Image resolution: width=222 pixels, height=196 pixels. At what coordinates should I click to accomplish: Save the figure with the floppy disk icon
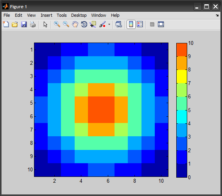(24, 24)
